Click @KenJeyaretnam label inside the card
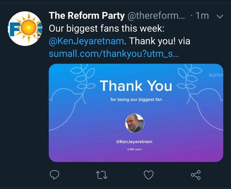 click(x=134, y=142)
